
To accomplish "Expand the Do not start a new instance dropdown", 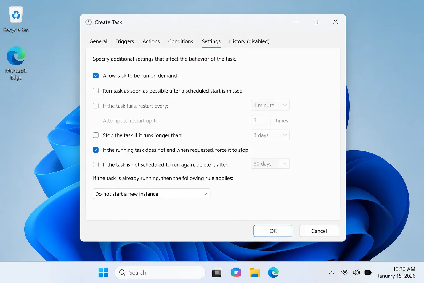I will [x=152, y=194].
